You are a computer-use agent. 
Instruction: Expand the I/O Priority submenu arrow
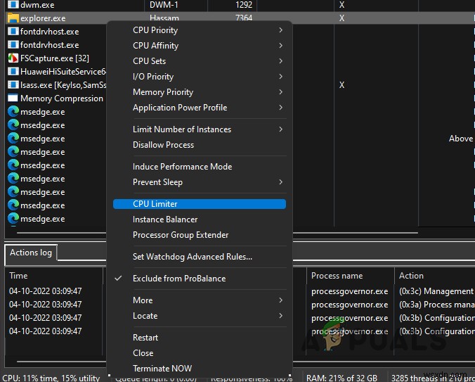tap(280, 77)
